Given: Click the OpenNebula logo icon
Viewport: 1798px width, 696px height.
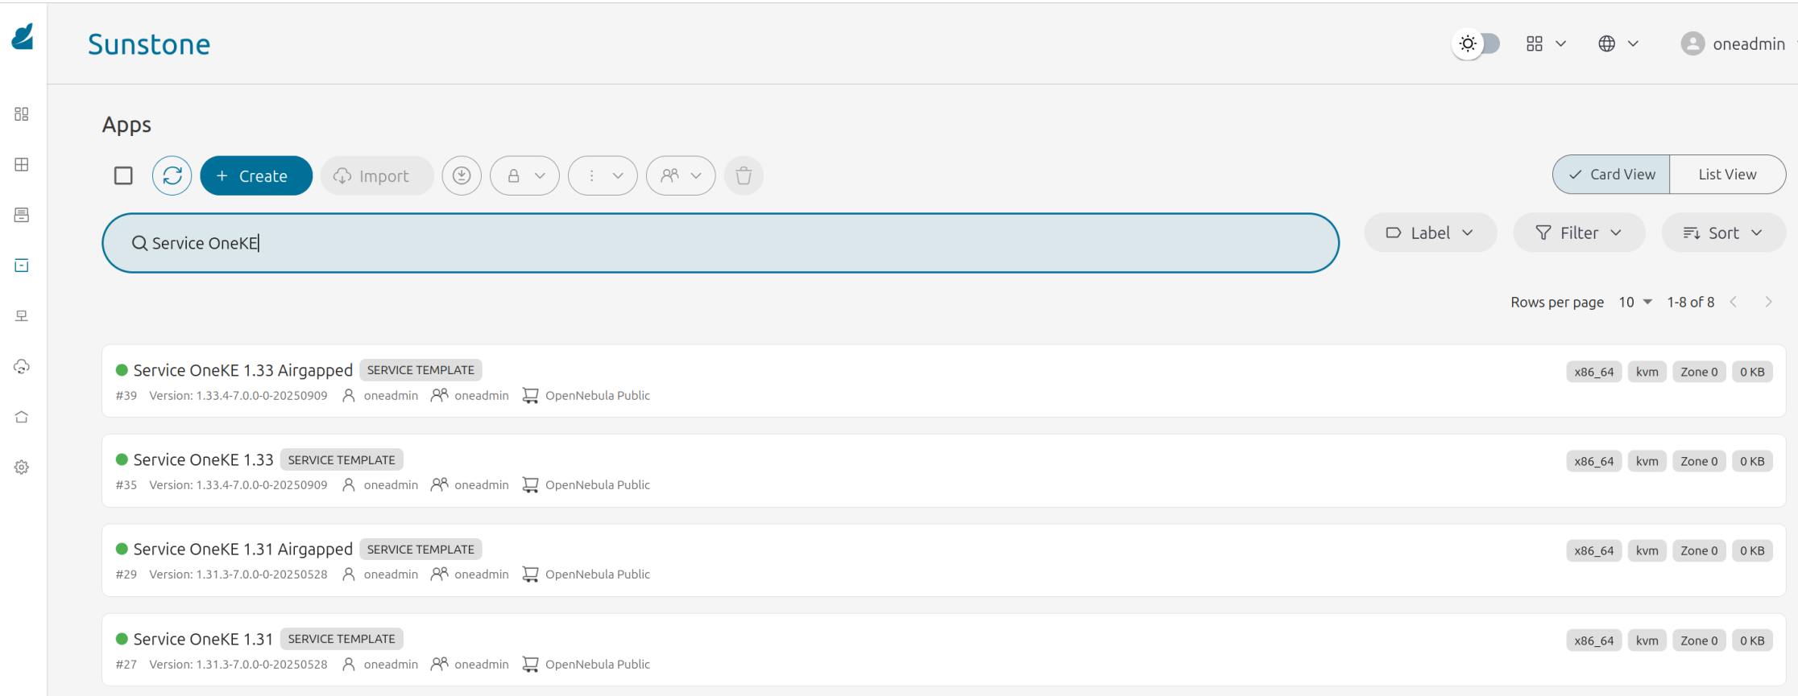Looking at the screenshot, I should [x=23, y=37].
